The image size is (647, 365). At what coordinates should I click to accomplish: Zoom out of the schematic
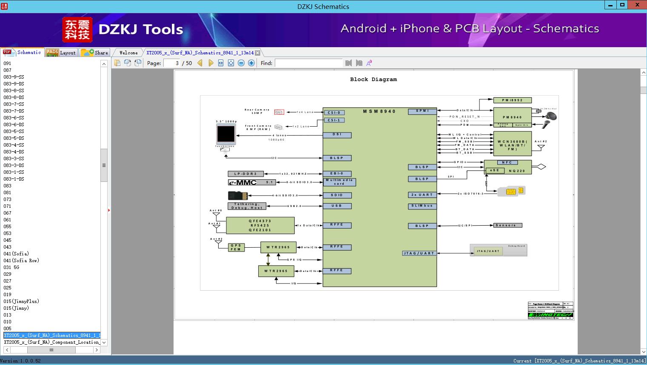click(x=241, y=63)
